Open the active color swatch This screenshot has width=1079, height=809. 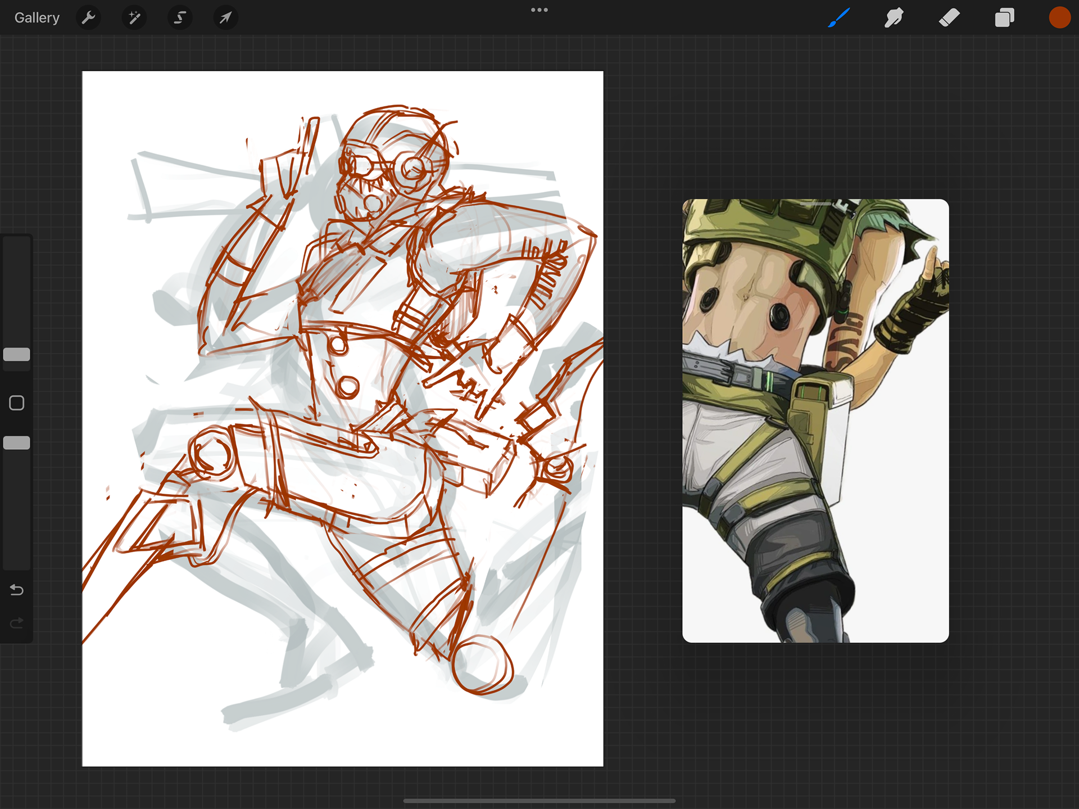pyautogui.click(x=1059, y=18)
